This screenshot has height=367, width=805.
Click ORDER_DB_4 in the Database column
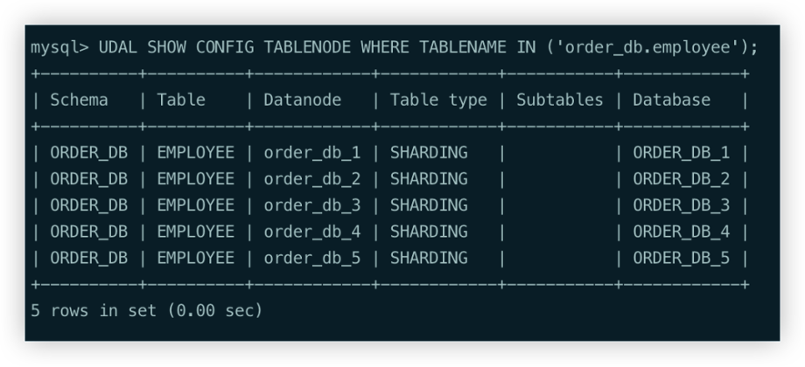click(x=681, y=232)
